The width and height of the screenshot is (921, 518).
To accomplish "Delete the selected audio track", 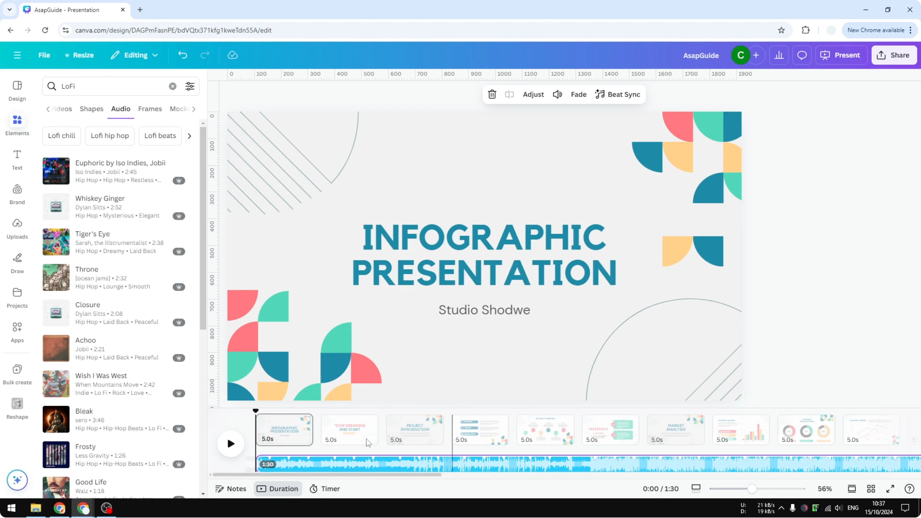I will click(492, 94).
